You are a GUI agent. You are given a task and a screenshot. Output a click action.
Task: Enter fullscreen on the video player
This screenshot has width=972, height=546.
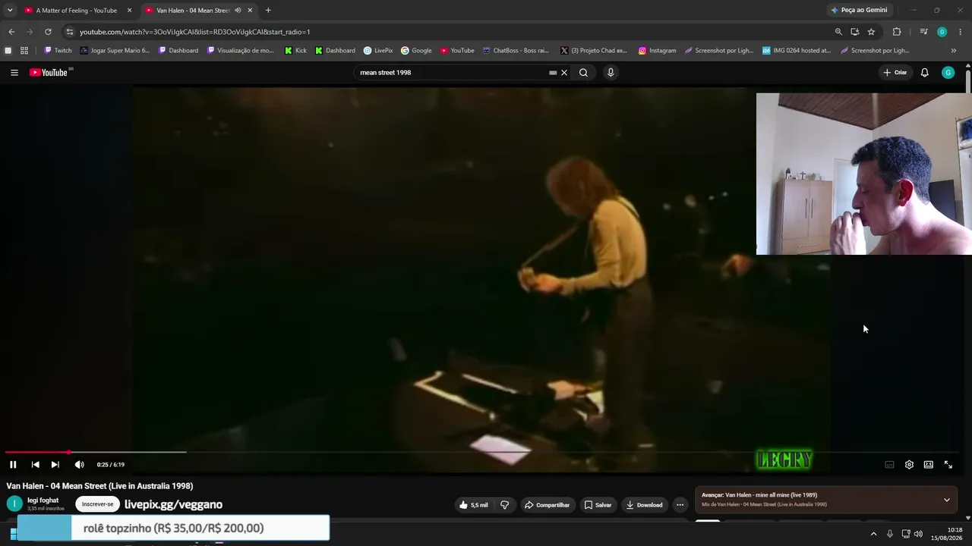pos(948,465)
